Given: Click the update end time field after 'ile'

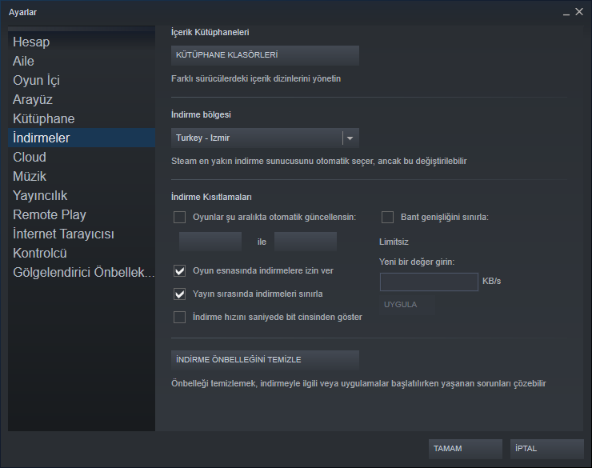Looking at the screenshot, I should (x=306, y=242).
